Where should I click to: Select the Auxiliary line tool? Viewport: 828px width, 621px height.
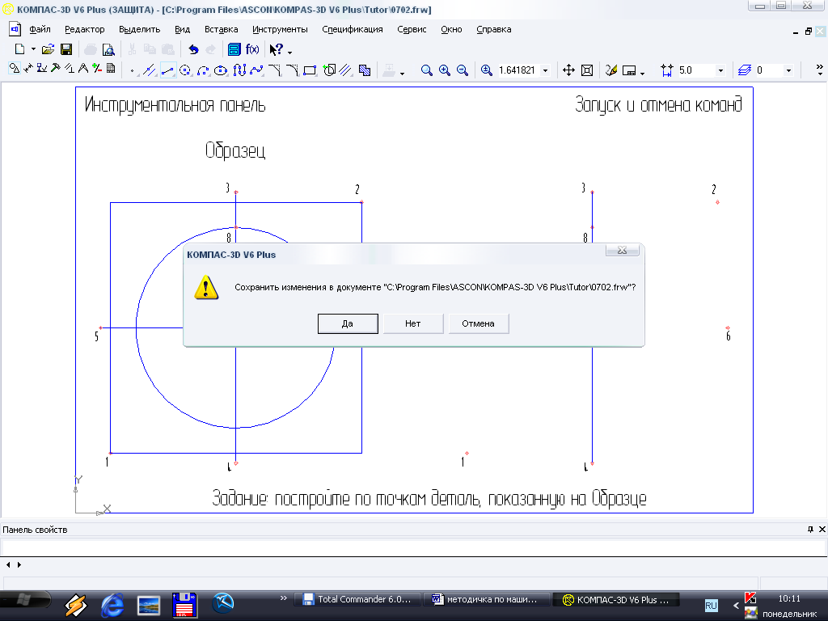[150, 70]
